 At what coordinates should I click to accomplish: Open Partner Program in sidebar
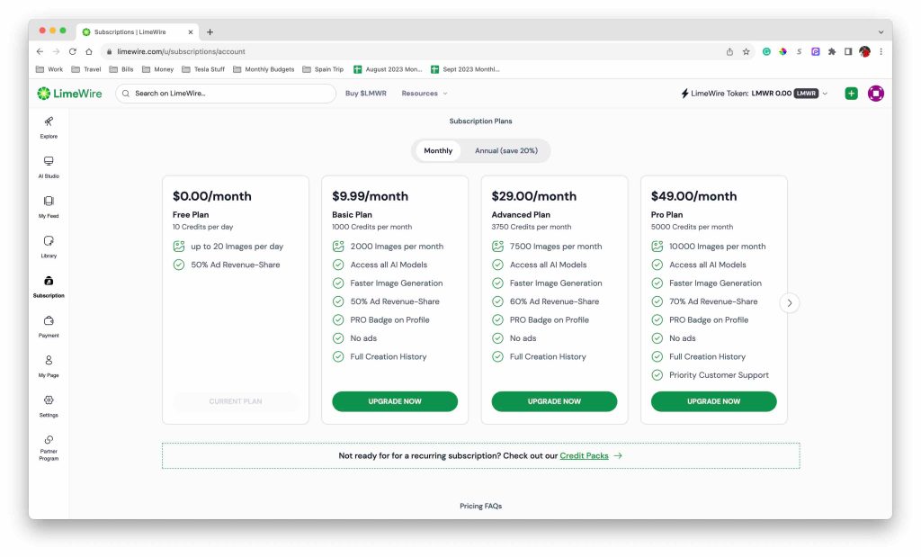49,445
